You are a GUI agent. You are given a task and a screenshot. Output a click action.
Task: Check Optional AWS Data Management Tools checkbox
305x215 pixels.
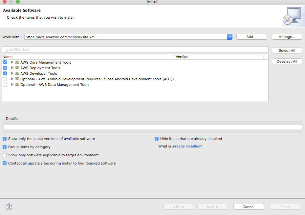click(x=5, y=85)
